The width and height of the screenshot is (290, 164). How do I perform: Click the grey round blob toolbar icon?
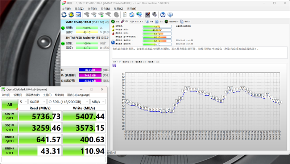click(x=116, y=15)
